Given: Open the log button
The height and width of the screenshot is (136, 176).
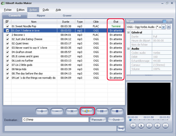Looking at the screenshot, I should 121,128.
